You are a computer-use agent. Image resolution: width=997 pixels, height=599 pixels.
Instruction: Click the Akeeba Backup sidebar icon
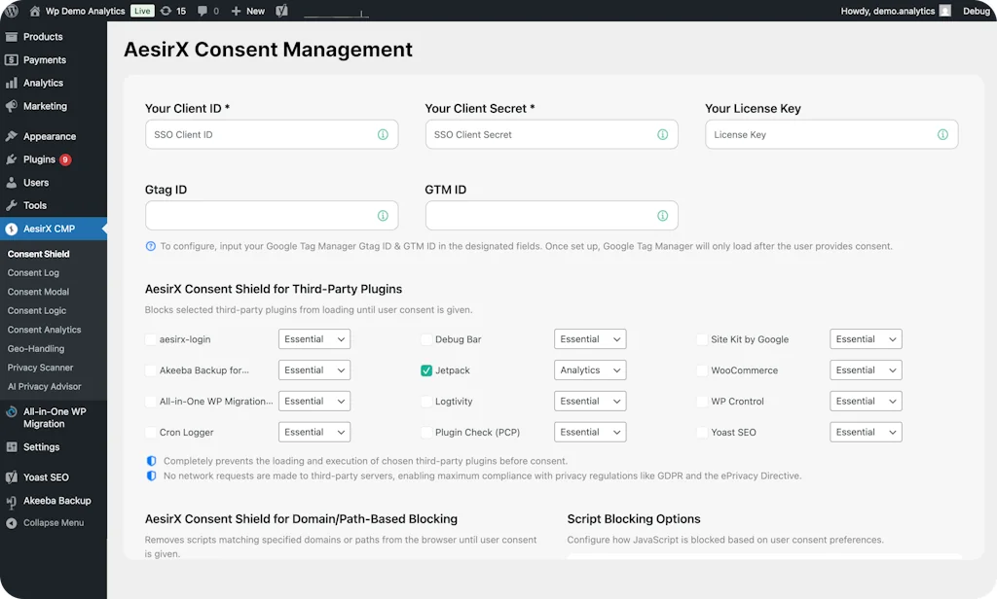pyautogui.click(x=10, y=500)
